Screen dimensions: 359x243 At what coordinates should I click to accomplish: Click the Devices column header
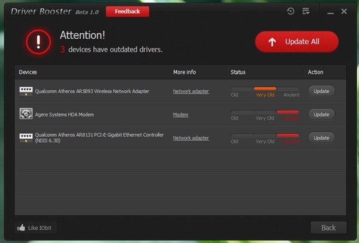pyautogui.click(x=28, y=72)
